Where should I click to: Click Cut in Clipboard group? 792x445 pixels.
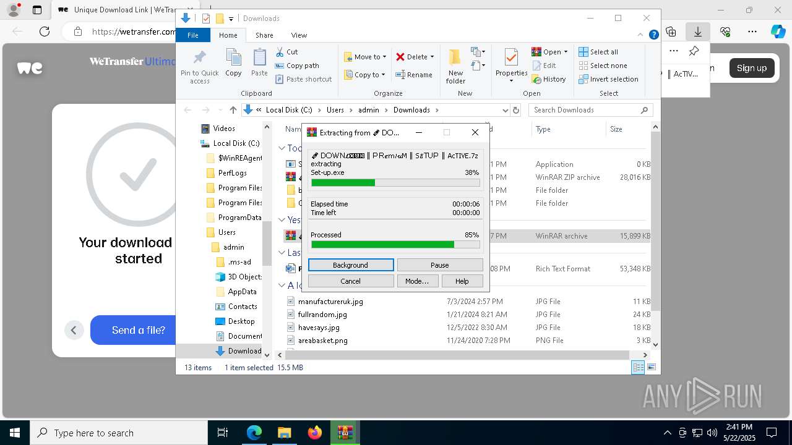286,52
